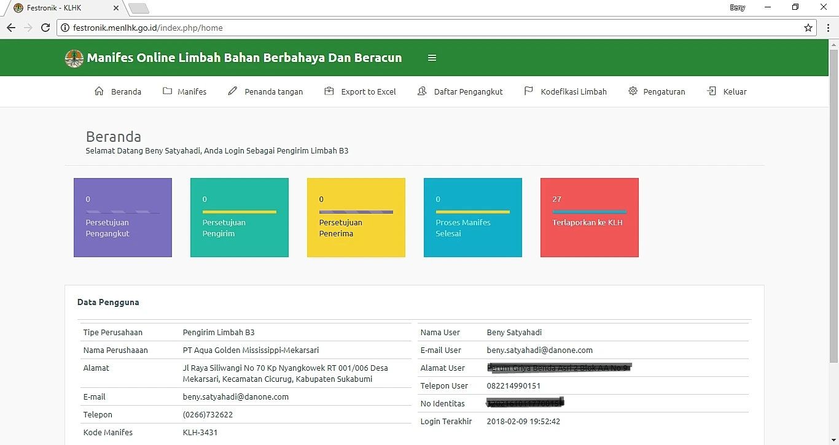This screenshot has height=445, width=839.
Task: Click the Selamat Datang welcome message
Action: click(x=217, y=150)
